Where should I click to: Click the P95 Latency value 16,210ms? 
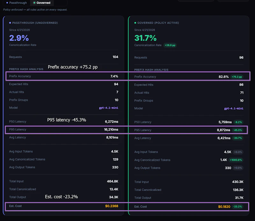tap(111, 130)
